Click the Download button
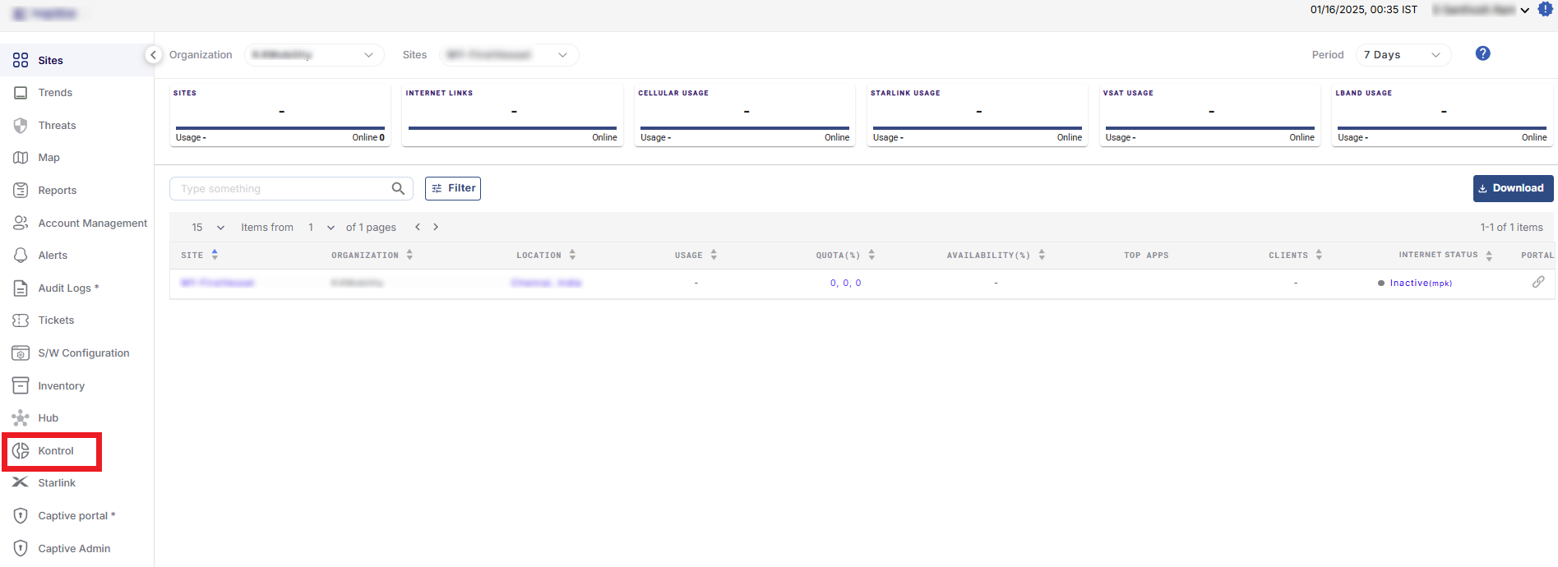This screenshot has width=1558, height=567. [1512, 188]
